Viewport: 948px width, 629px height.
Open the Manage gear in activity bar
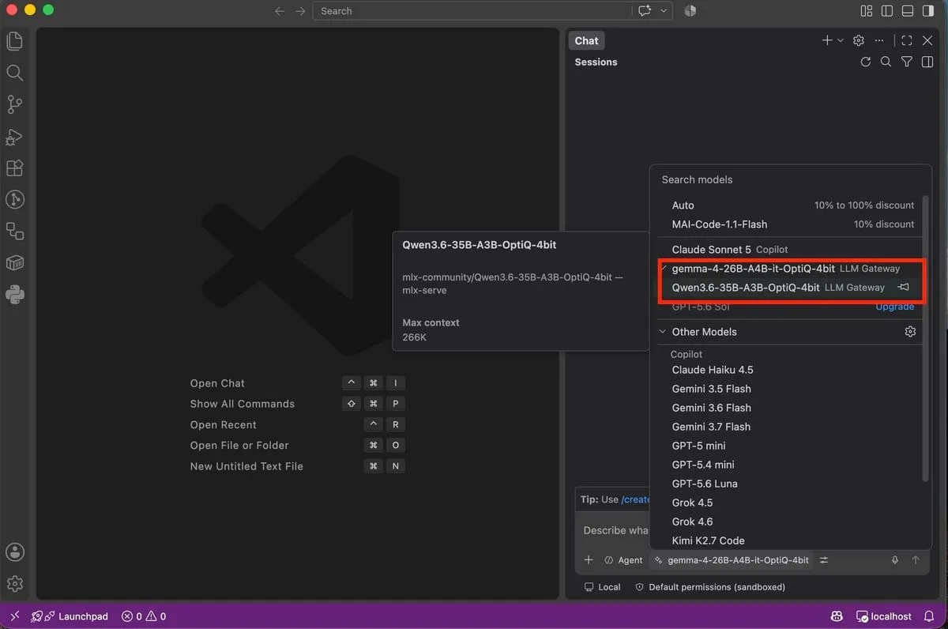(x=14, y=584)
